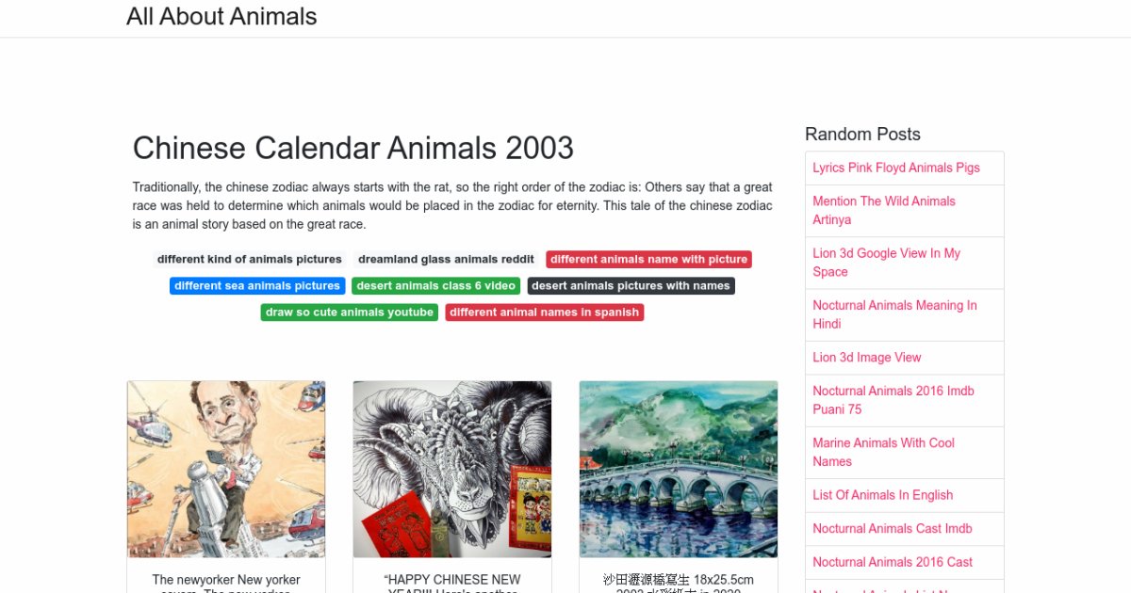Click the blue 'different sea animals pictures' tag
The image size is (1131, 593).
pos(257,285)
